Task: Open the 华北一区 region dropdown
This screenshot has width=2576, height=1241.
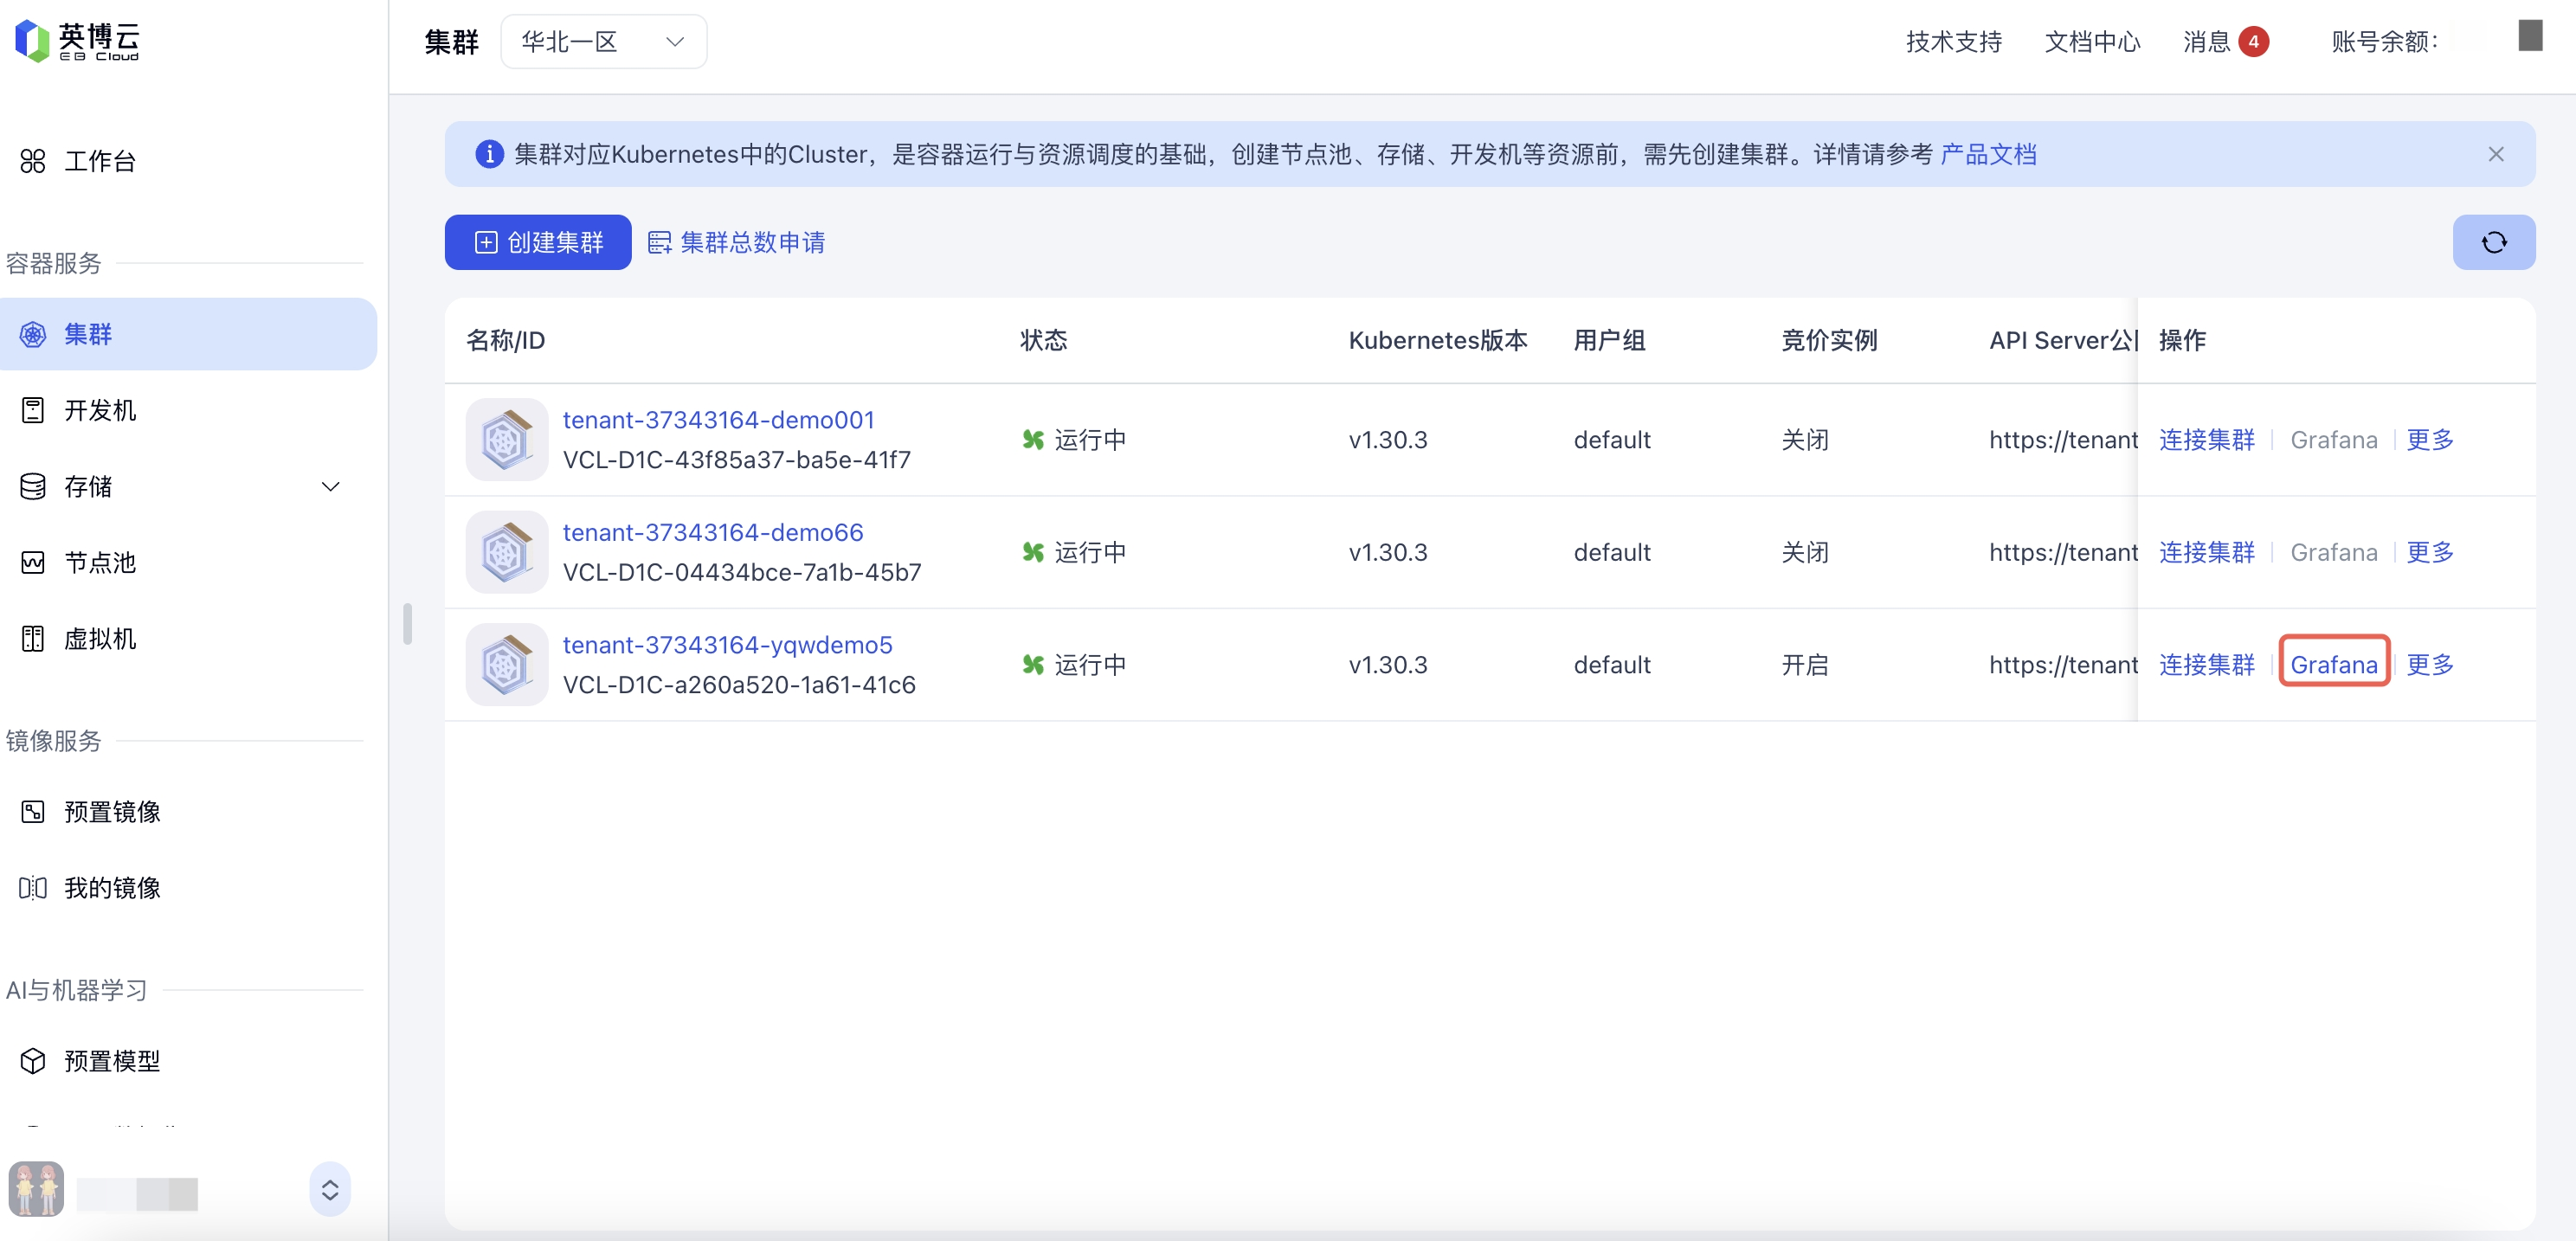Action: click(x=603, y=42)
